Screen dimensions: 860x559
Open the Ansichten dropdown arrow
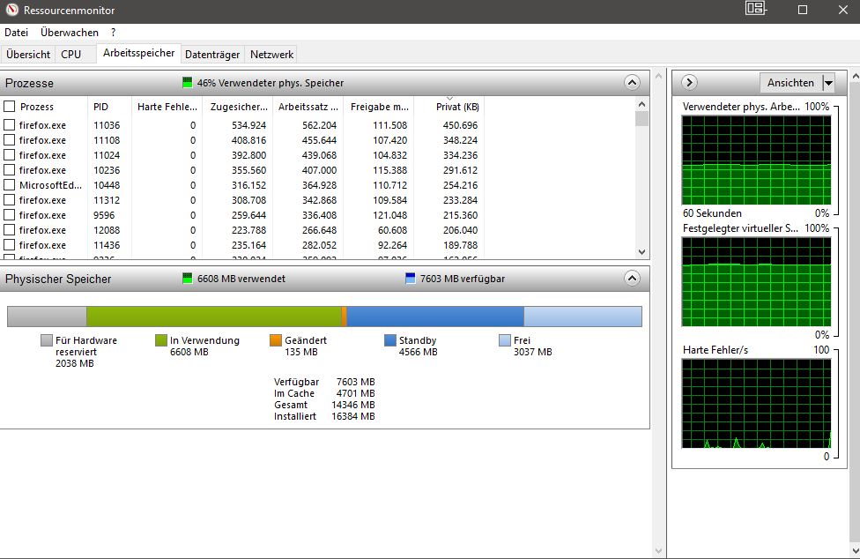[x=829, y=83]
